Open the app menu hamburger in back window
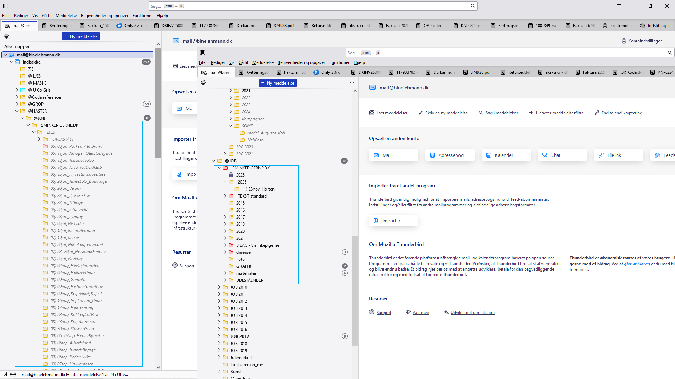The width and height of the screenshot is (675, 379). click(619, 6)
